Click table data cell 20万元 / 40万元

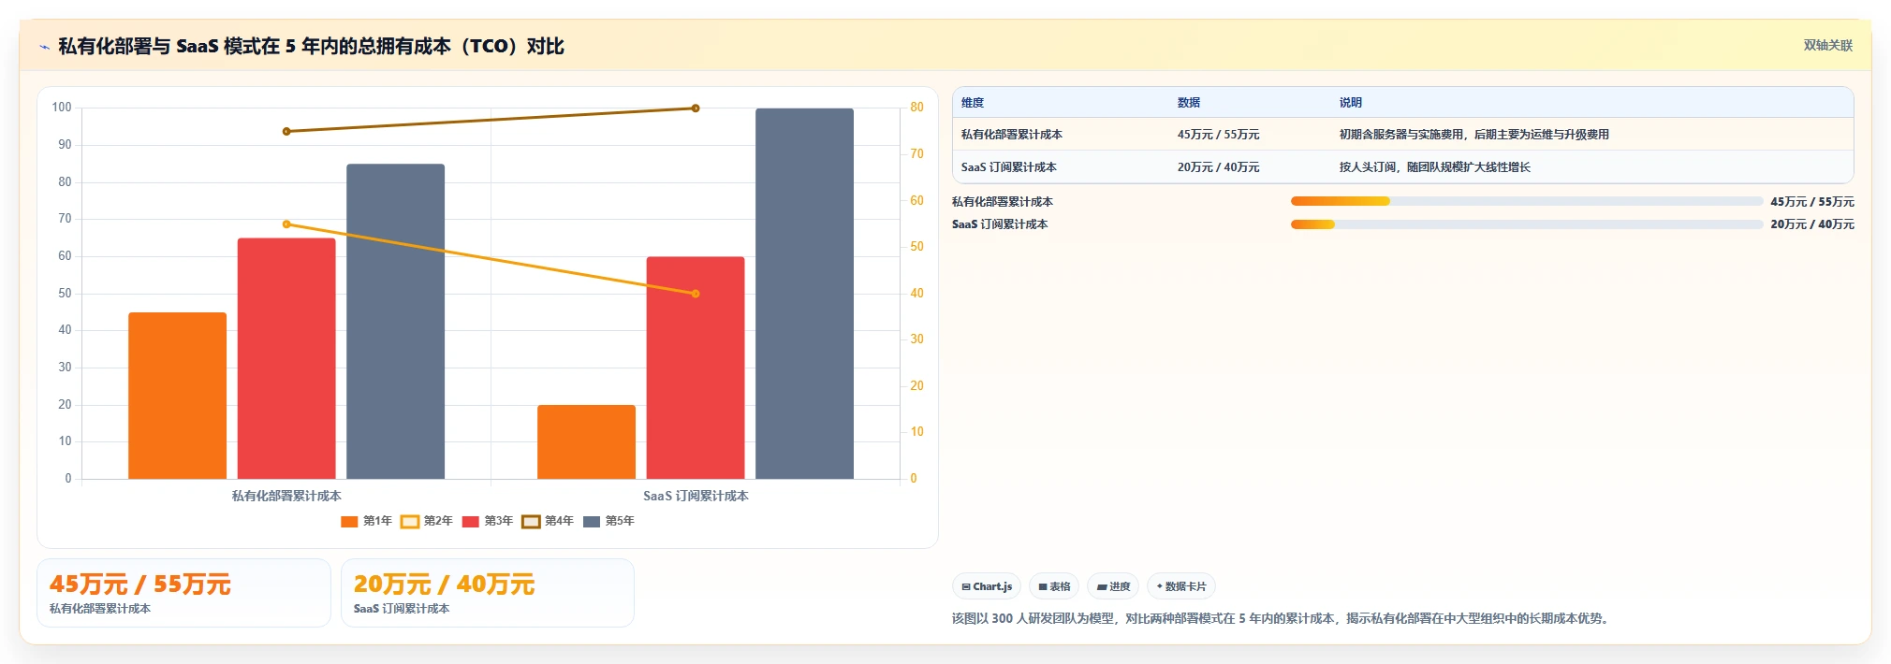pos(1219,167)
